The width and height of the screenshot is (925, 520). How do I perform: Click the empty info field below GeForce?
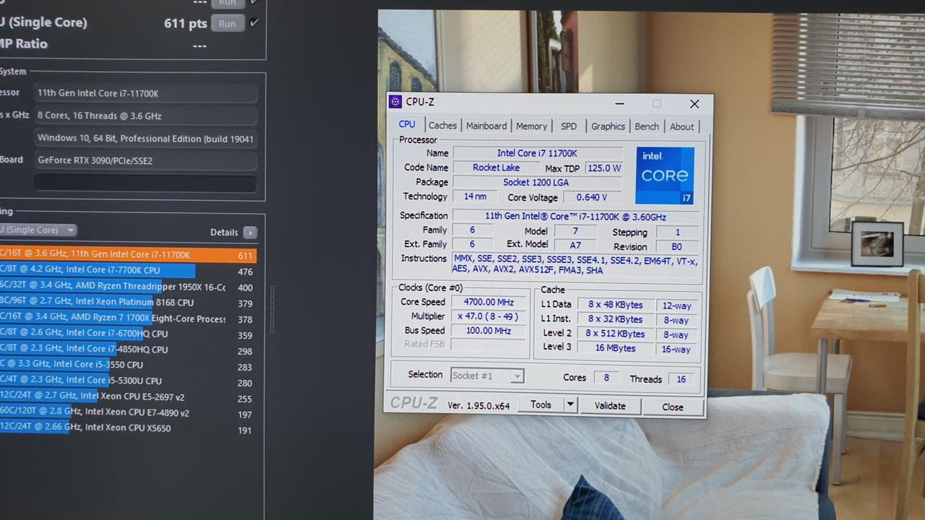145,183
